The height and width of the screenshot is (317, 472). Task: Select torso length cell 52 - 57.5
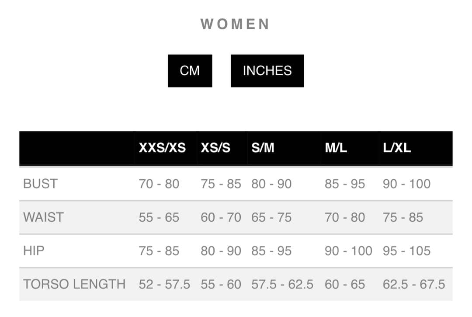click(164, 284)
